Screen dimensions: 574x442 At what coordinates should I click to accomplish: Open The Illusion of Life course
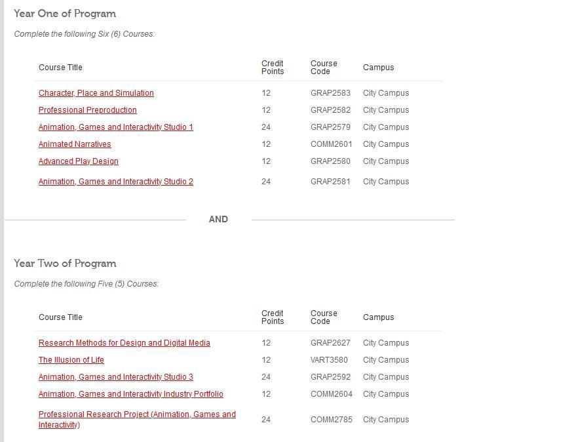(x=71, y=360)
